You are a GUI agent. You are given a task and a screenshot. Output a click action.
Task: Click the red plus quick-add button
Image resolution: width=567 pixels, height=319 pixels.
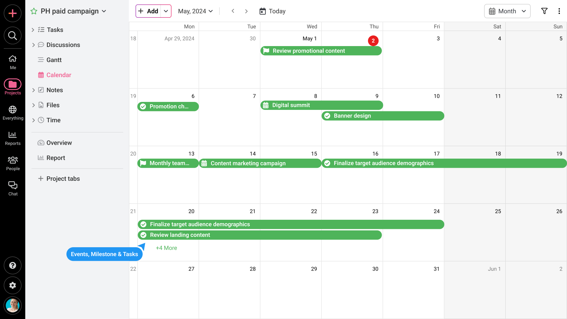[x=12, y=13]
